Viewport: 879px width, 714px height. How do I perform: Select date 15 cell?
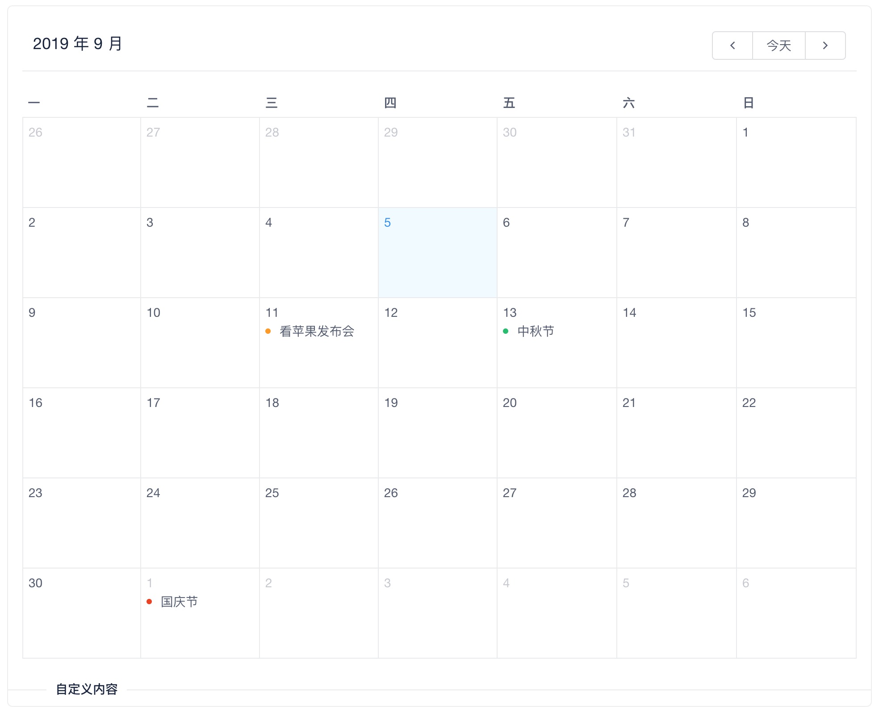point(796,342)
